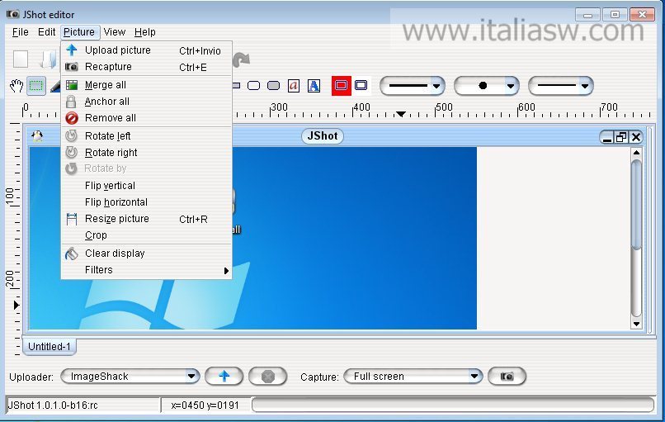Screen dimensions: 665x422
Task: Select the italic 'a' text tool
Action: 294,86
